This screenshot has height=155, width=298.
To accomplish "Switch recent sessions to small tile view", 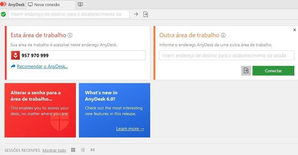I will tap(93, 150).
